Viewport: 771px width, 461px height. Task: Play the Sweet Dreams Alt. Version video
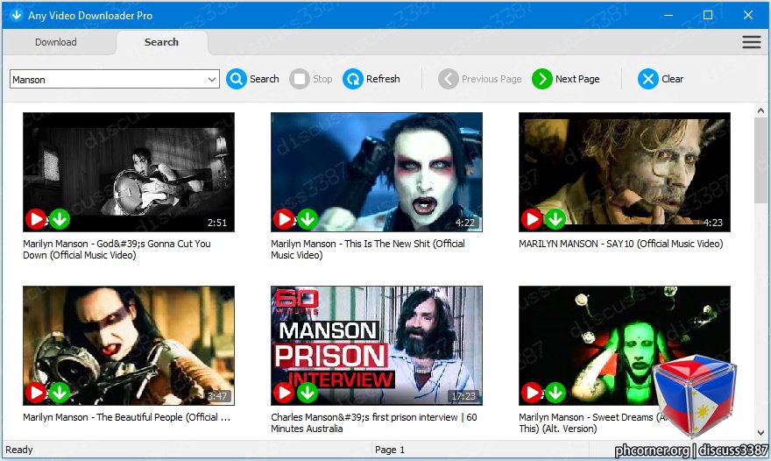(532, 393)
